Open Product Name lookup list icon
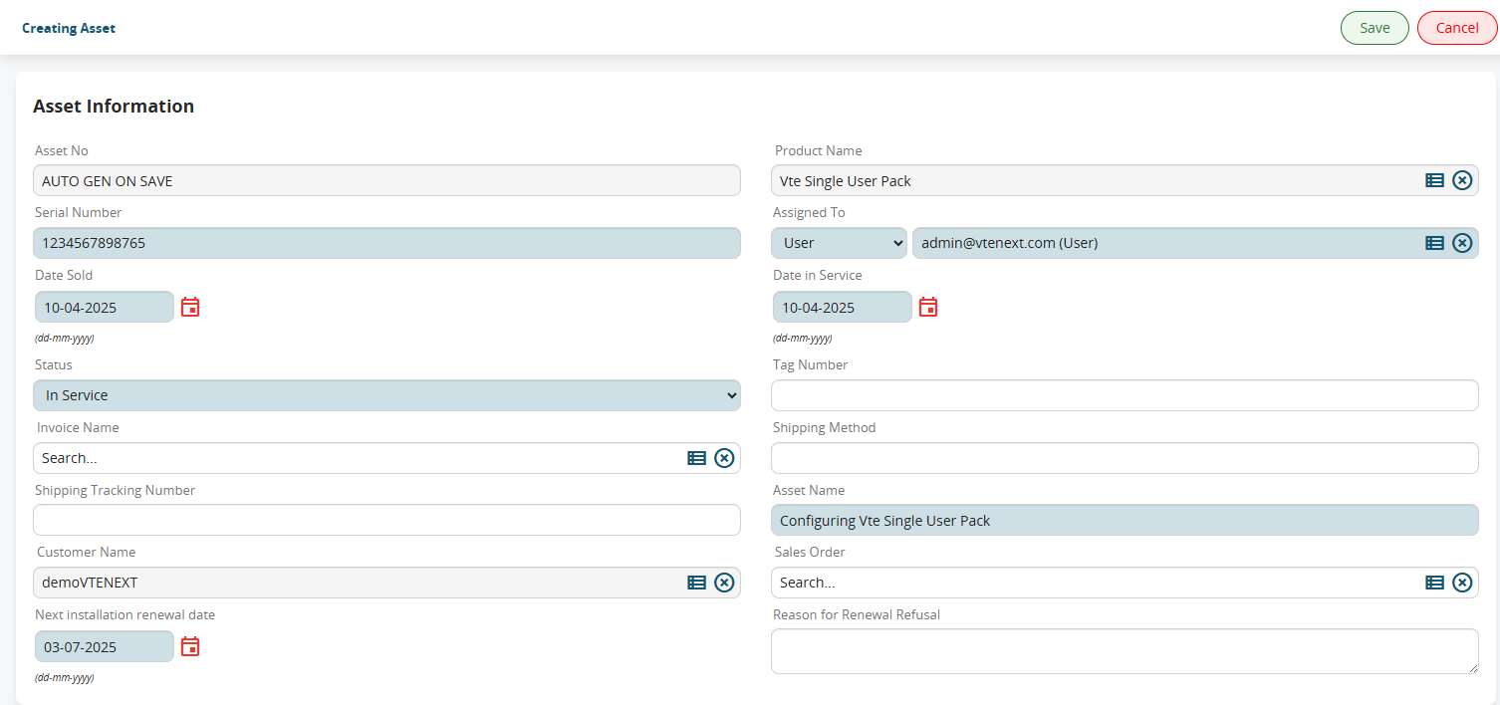Image resolution: width=1500 pixels, height=705 pixels. [x=1434, y=180]
